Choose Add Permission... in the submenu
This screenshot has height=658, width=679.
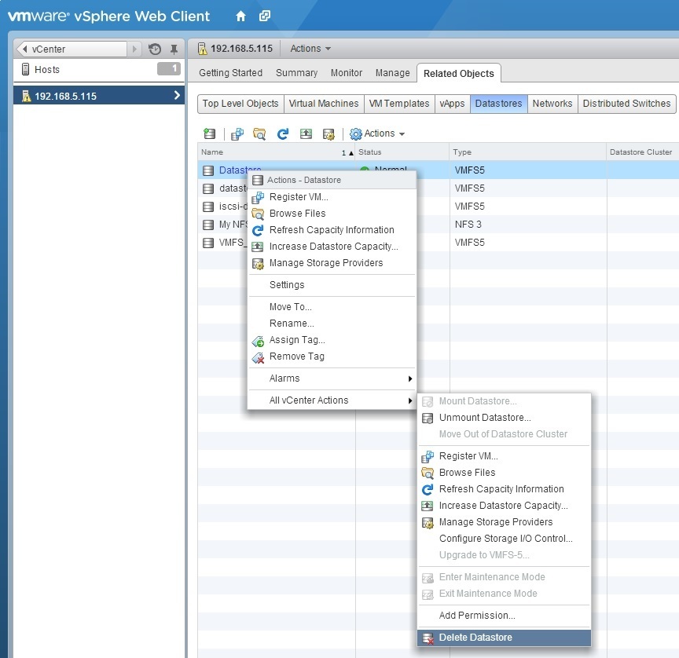pos(504,616)
